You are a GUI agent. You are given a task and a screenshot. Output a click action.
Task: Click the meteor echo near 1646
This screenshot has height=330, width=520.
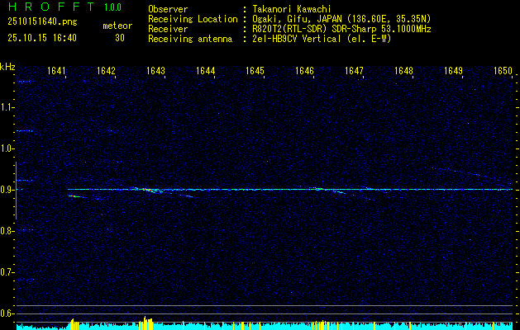tap(319, 189)
